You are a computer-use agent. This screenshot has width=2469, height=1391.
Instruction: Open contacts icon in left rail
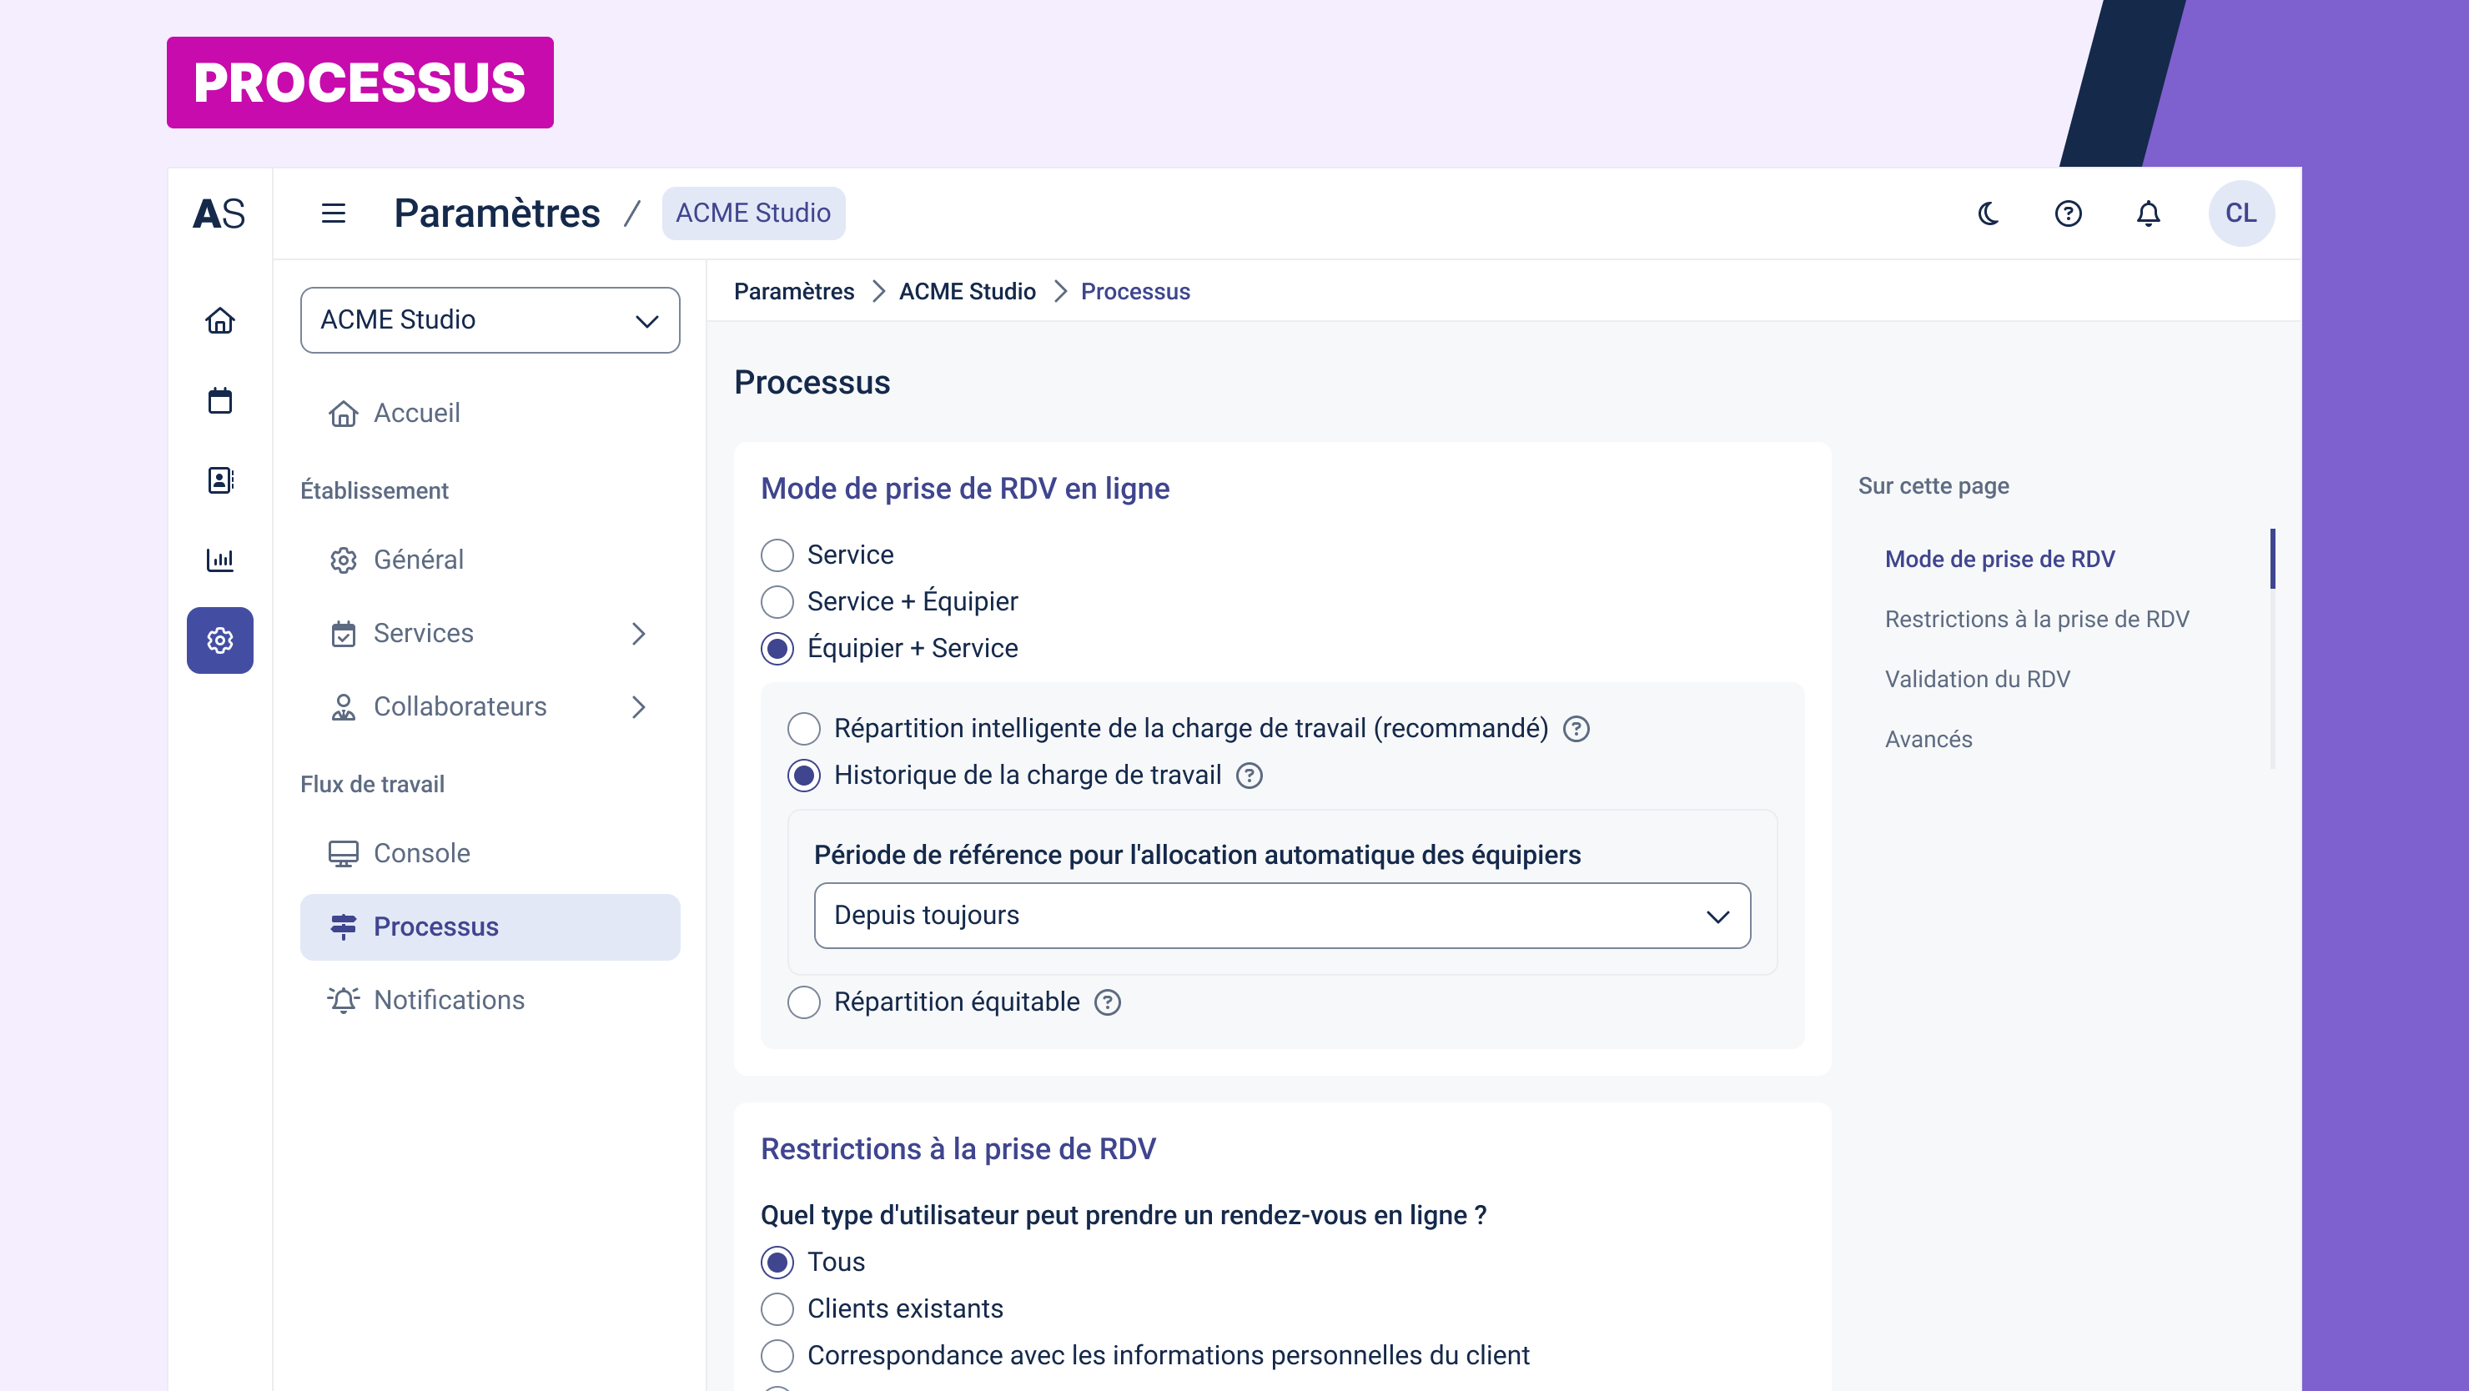[219, 480]
